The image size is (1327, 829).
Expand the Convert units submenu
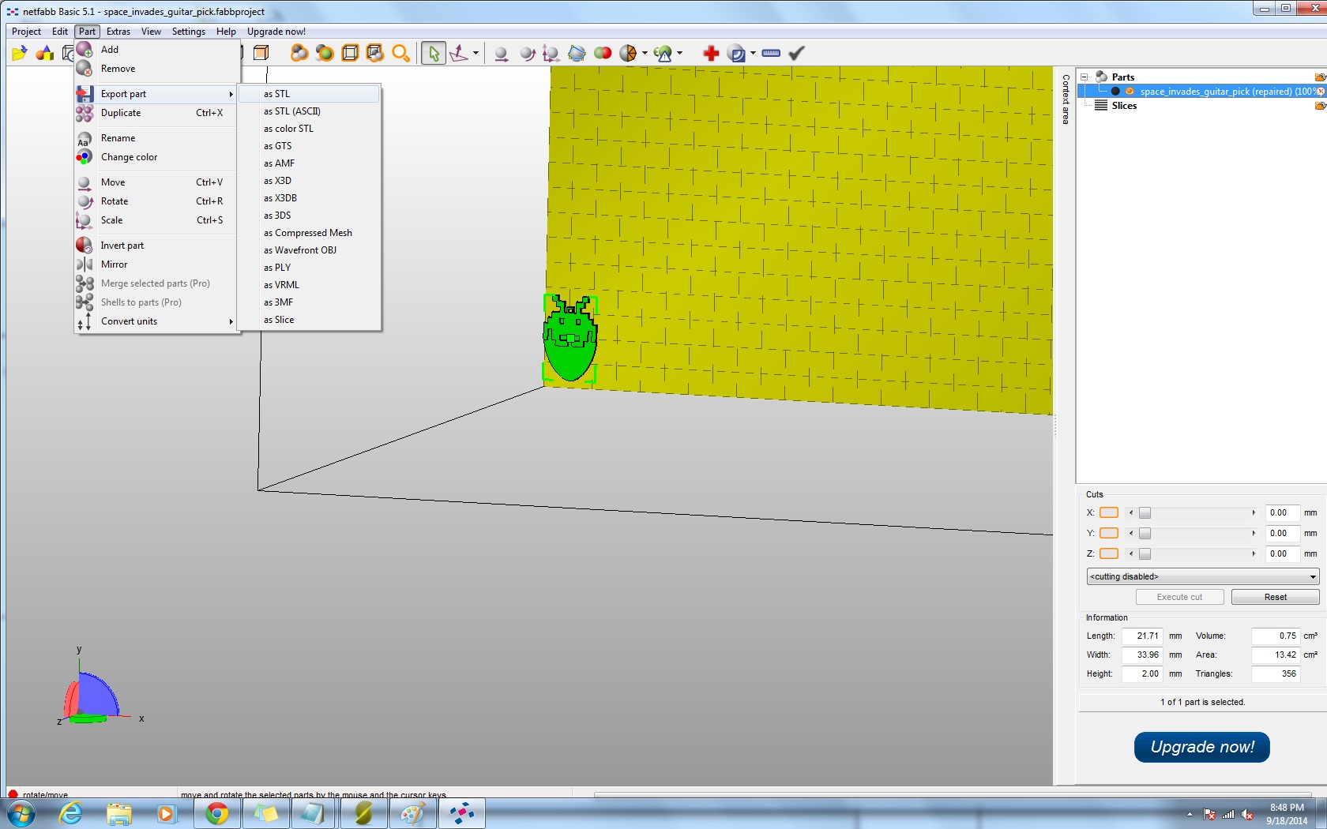click(156, 321)
